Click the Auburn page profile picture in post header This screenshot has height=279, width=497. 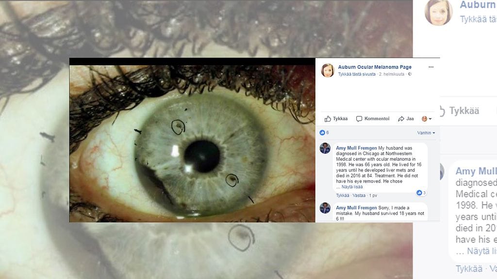point(328,70)
